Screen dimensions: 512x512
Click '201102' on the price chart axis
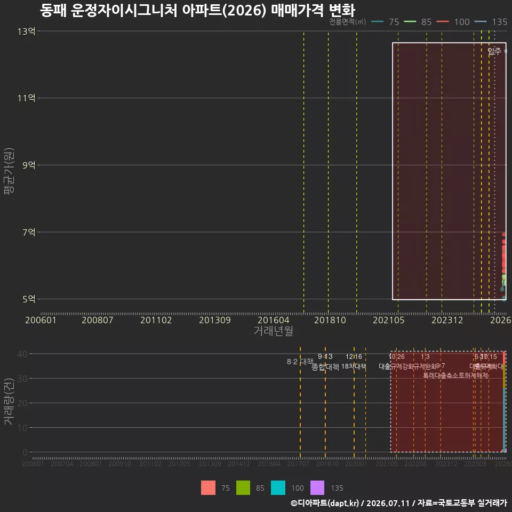tap(156, 320)
